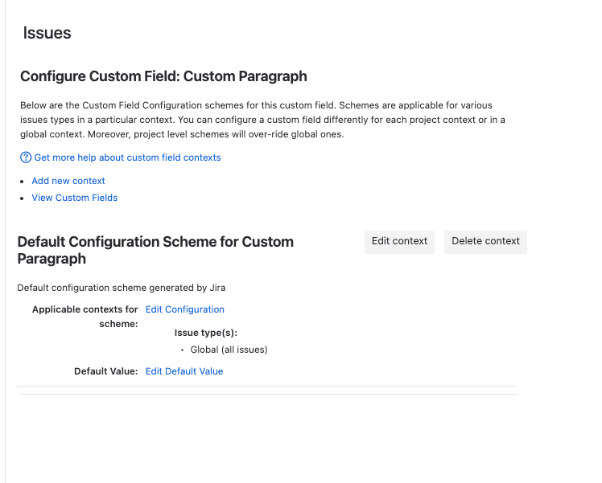This screenshot has width=602, height=483.
Task: Click the bullet beside 'Global (all issues)'
Action: 182,350
